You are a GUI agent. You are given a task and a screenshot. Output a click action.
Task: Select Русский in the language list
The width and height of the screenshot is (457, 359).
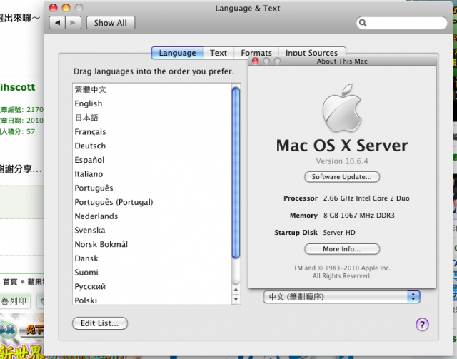point(152,286)
